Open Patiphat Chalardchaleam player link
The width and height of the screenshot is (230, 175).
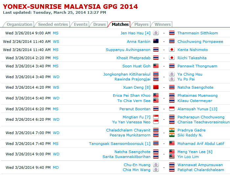(201, 170)
